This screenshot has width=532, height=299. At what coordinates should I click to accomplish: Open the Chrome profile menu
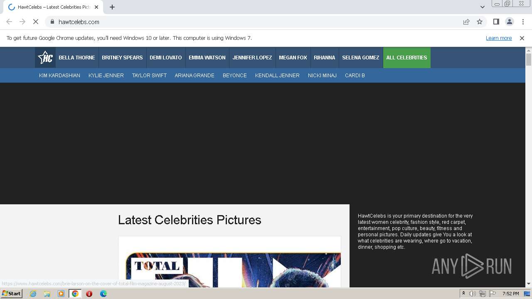click(x=509, y=22)
